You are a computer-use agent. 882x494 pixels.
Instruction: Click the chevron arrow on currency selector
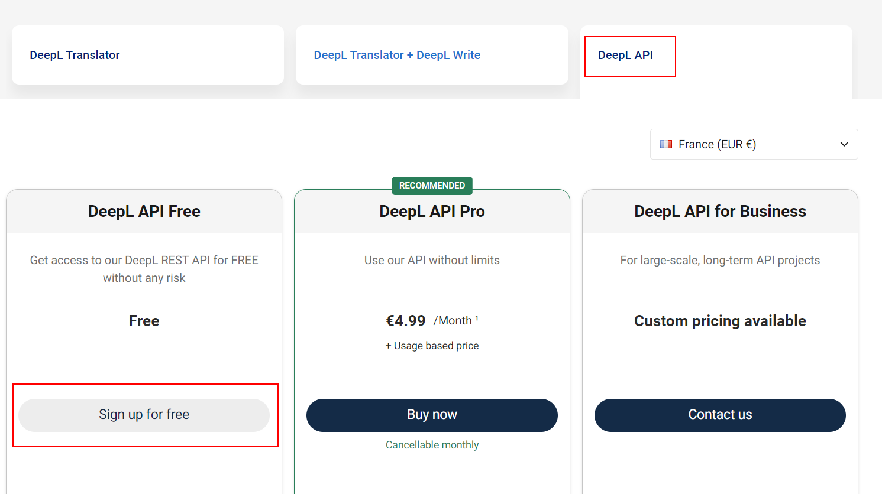(844, 144)
